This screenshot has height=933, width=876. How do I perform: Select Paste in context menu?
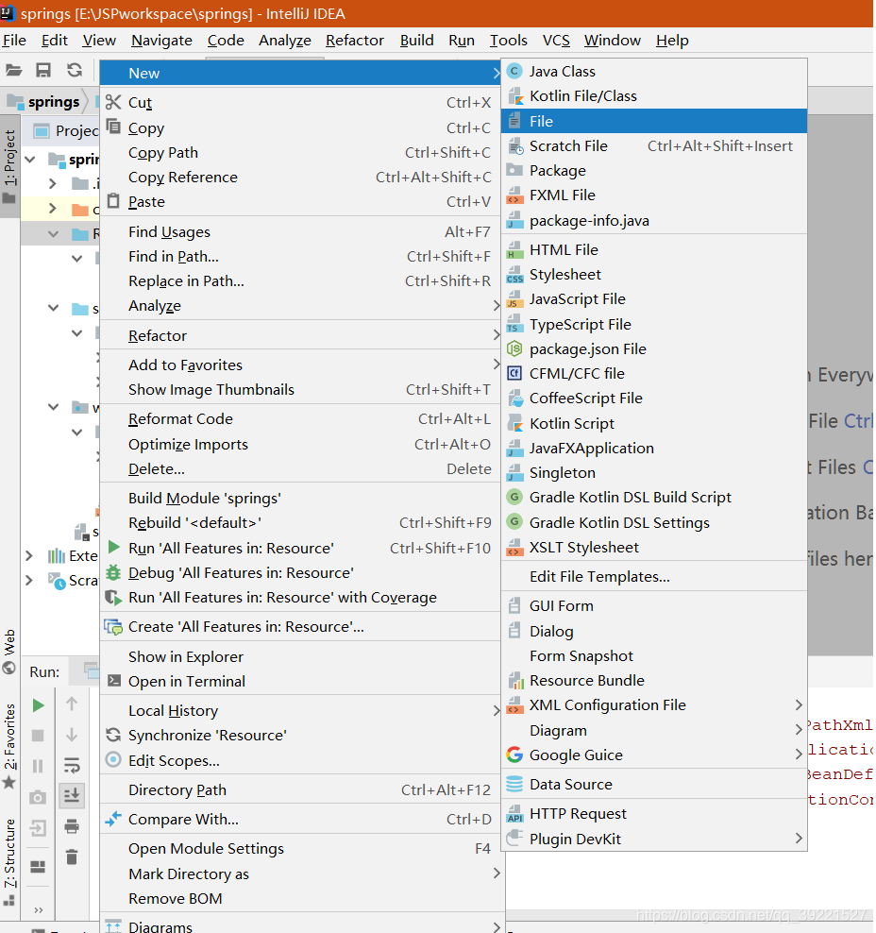pyautogui.click(x=300, y=202)
